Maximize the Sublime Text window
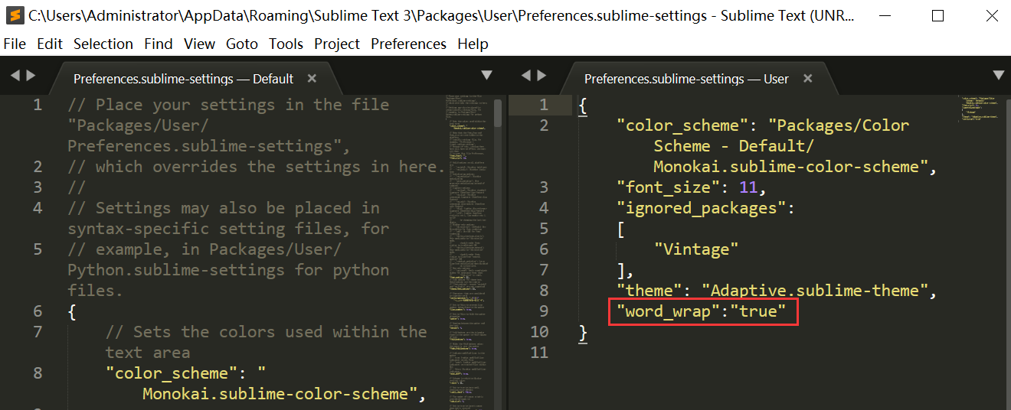The image size is (1011, 410). point(937,15)
